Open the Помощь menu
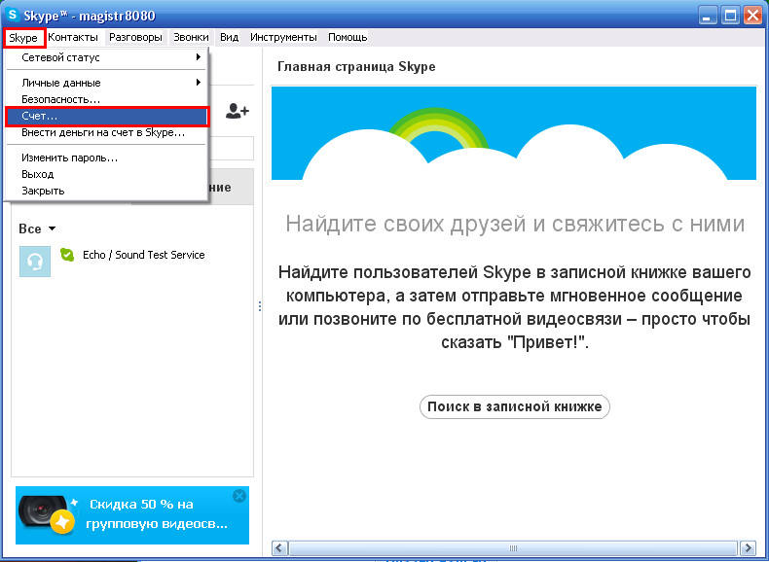The width and height of the screenshot is (769, 562). [348, 37]
